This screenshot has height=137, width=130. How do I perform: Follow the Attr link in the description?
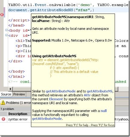tap(87, 95)
